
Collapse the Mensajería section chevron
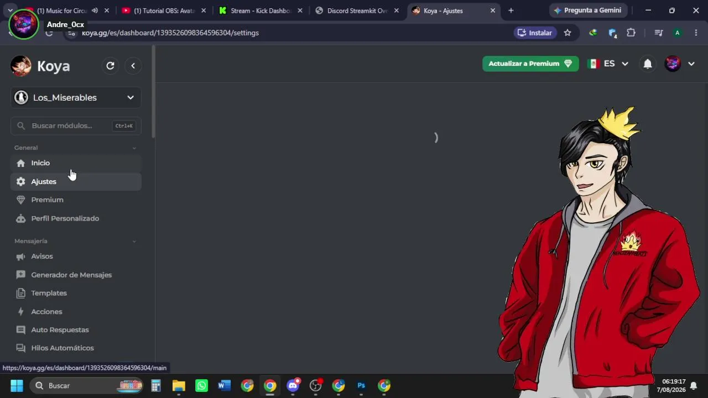pyautogui.click(x=134, y=241)
